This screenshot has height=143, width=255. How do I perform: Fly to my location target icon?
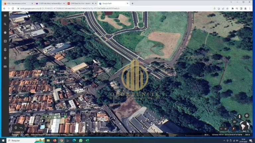[x=247, y=116]
